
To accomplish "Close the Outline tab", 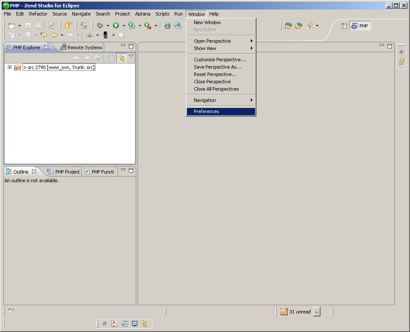I will click(34, 171).
